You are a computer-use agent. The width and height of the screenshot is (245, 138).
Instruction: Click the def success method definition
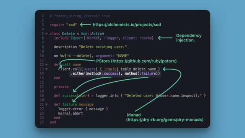point(72,95)
